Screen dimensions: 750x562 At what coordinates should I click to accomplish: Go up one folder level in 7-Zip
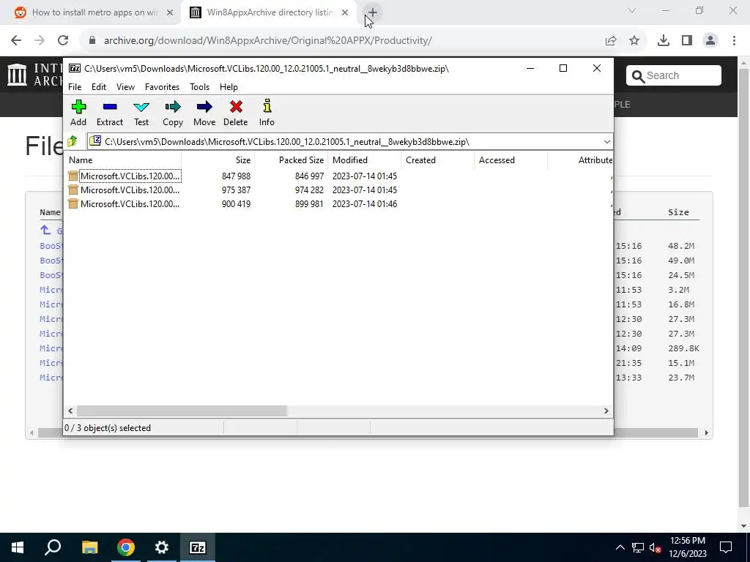tap(73, 141)
